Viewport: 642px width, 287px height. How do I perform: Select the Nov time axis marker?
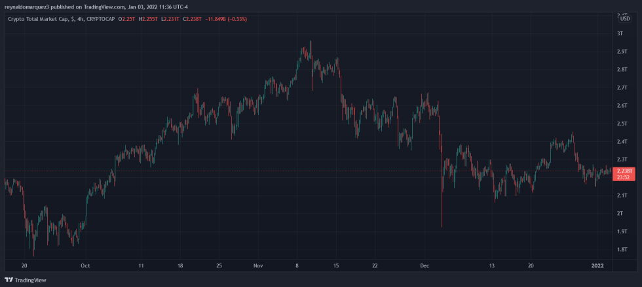tap(258, 266)
